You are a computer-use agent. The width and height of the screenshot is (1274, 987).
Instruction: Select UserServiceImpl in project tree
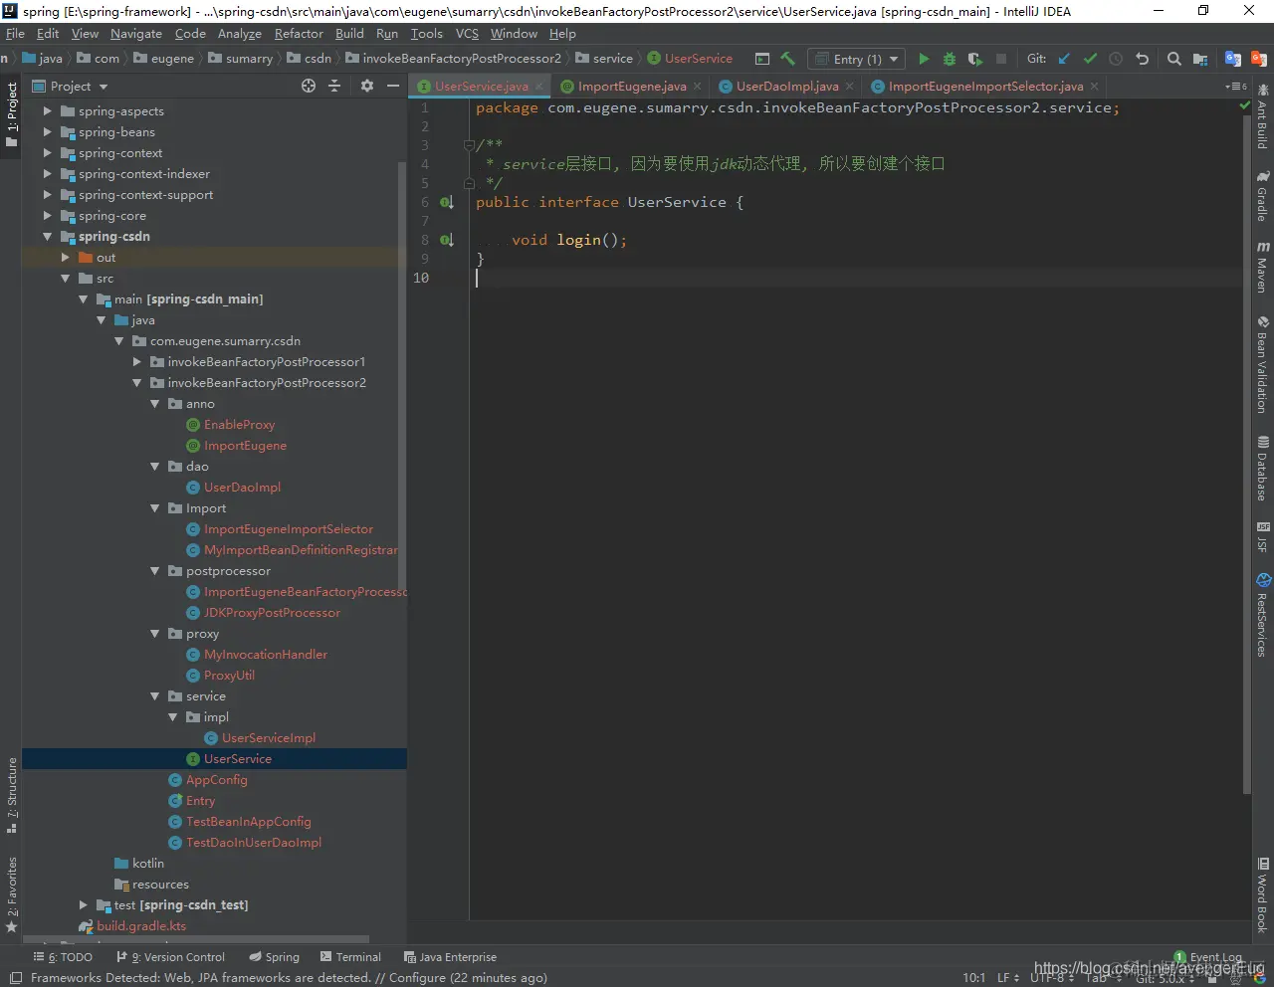coord(269,738)
